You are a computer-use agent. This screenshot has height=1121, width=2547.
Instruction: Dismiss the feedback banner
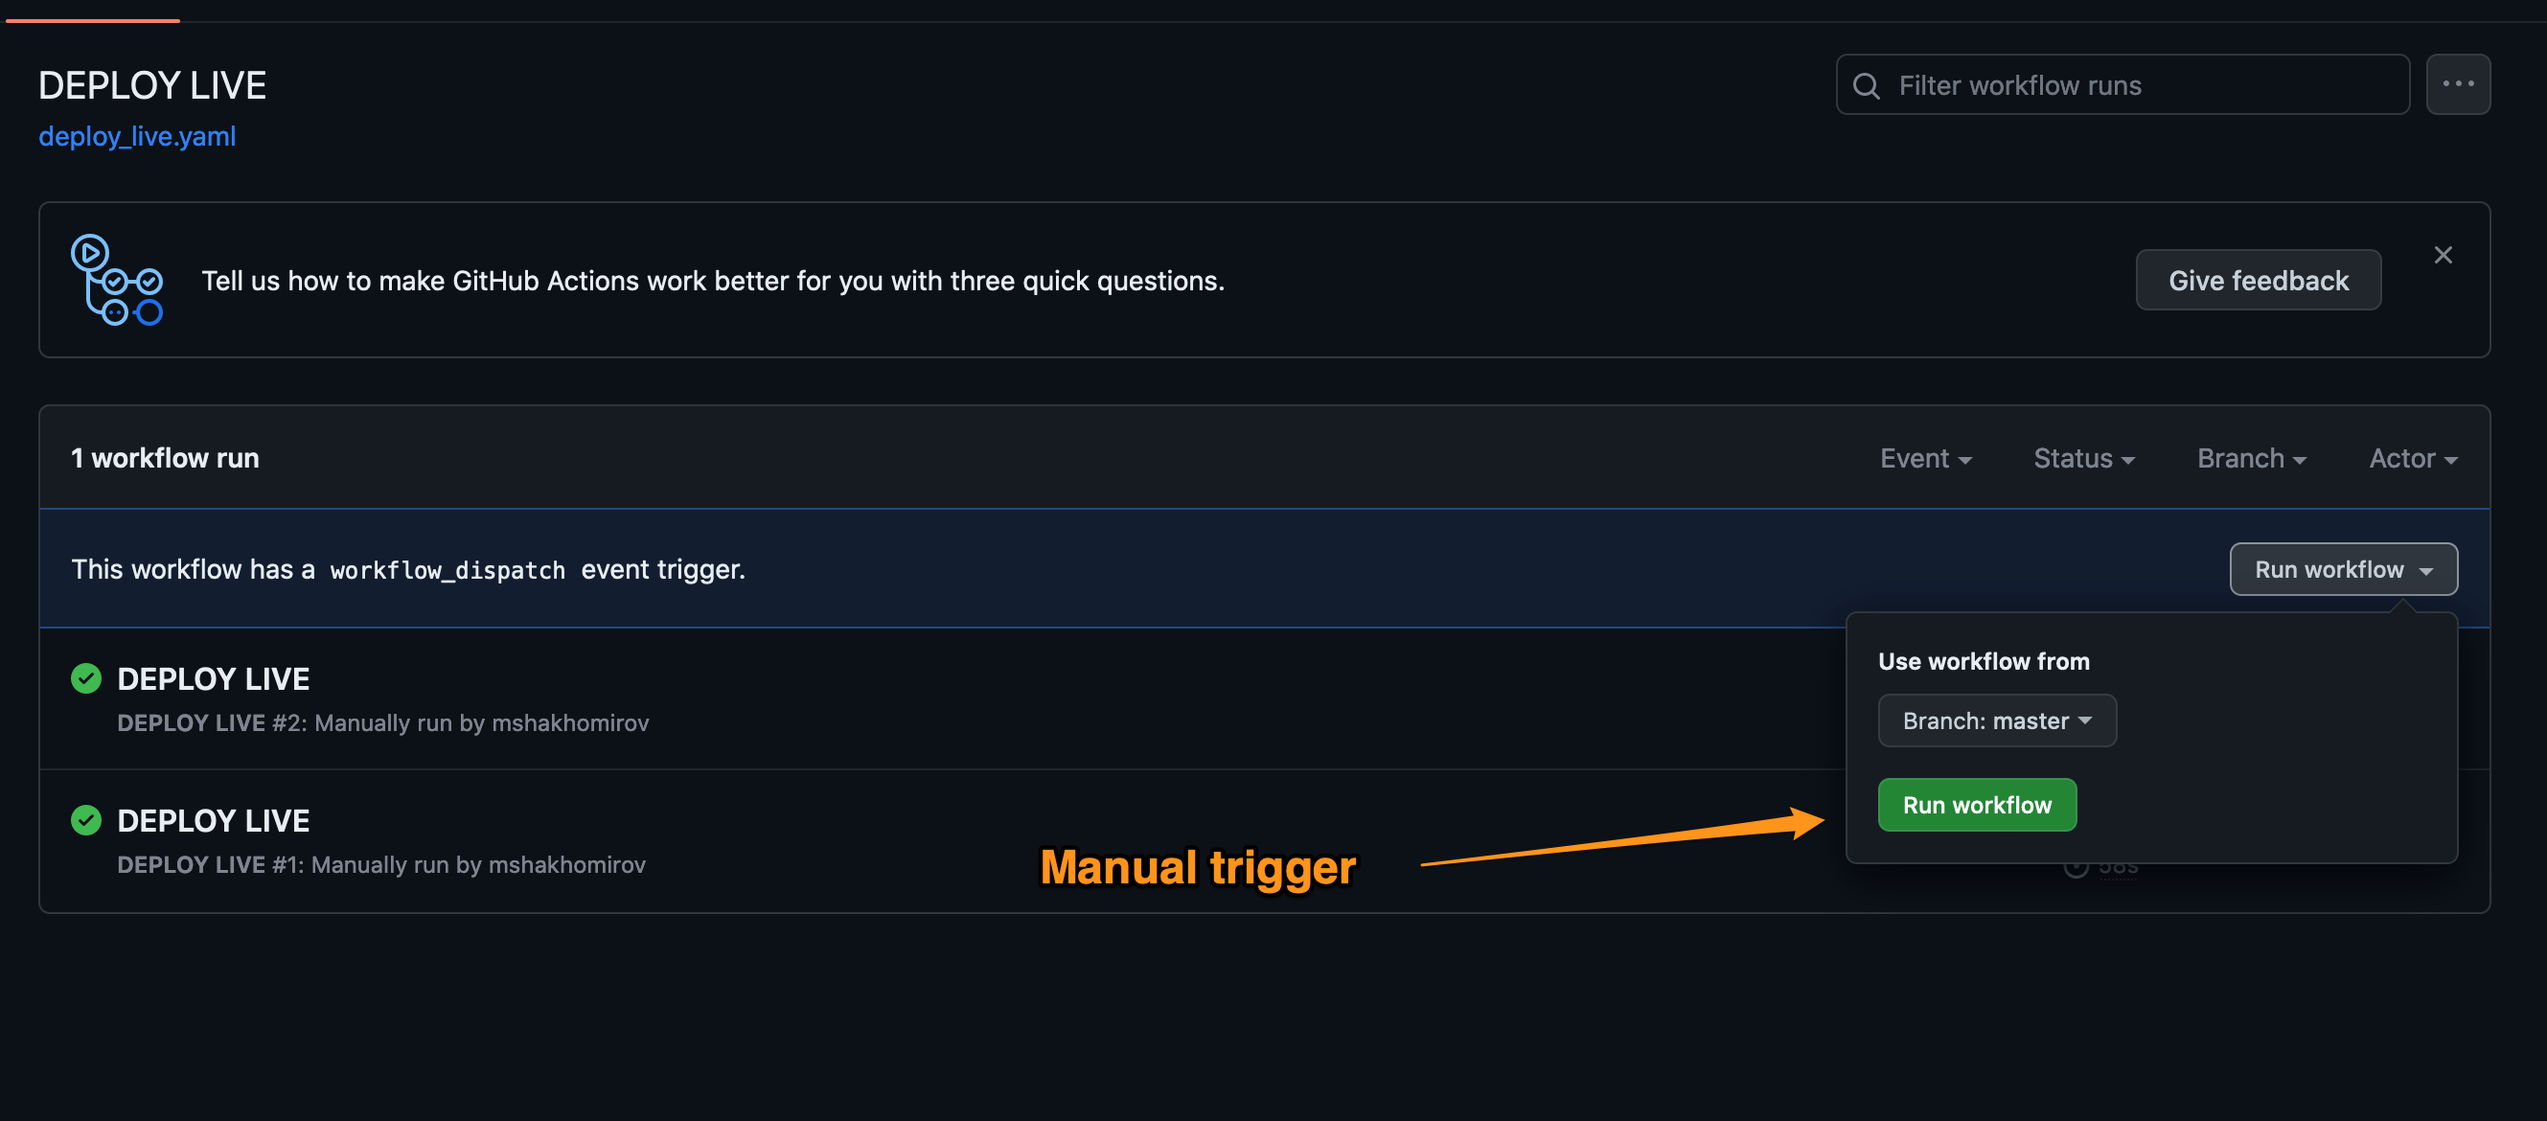(x=2443, y=255)
